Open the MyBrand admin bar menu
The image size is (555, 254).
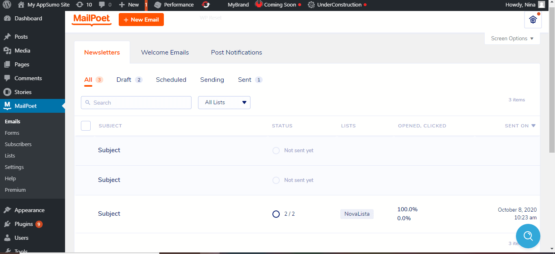pos(238,5)
